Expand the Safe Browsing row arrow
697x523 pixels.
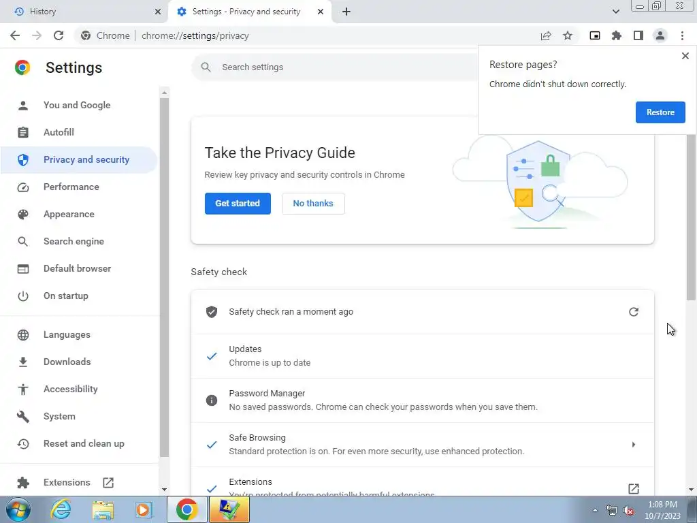click(634, 445)
